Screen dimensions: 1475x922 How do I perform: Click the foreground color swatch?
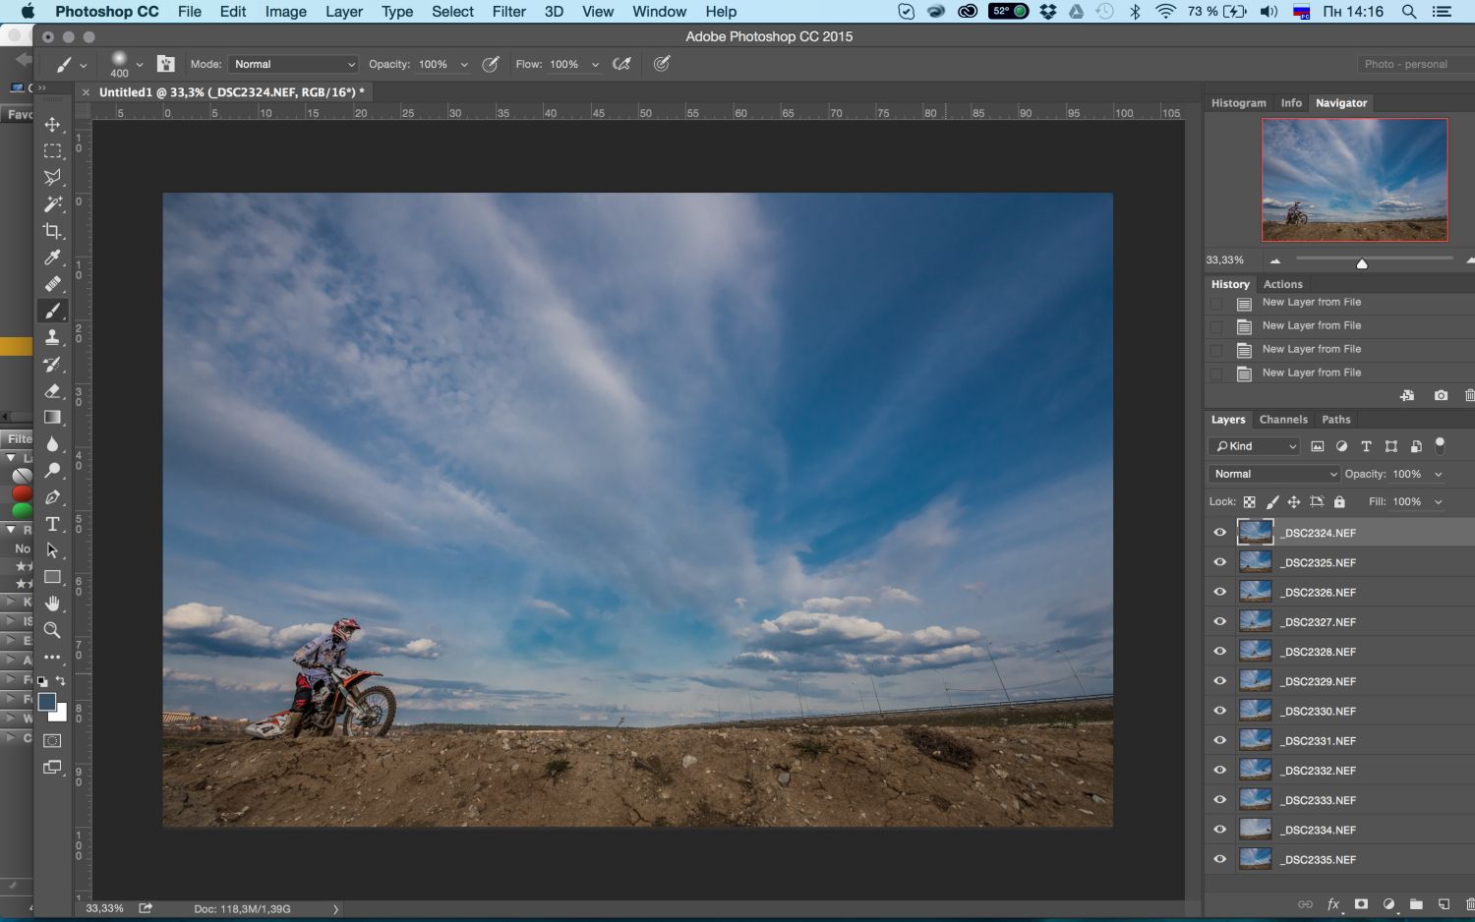46,702
